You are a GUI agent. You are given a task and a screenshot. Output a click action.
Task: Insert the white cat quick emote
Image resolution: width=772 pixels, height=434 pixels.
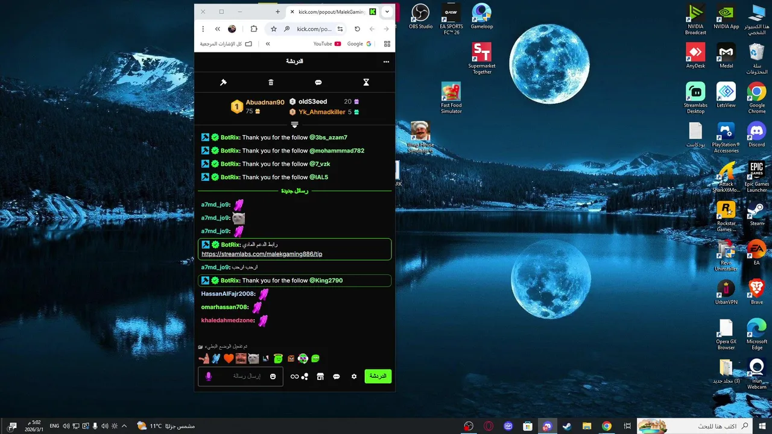254,359
